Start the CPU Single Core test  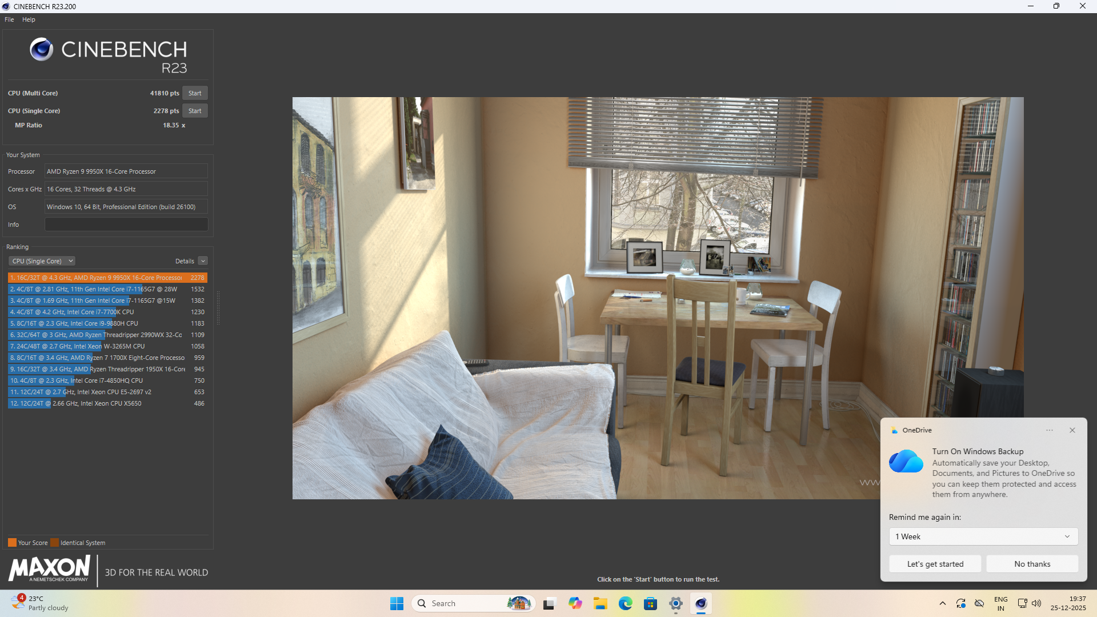195,111
